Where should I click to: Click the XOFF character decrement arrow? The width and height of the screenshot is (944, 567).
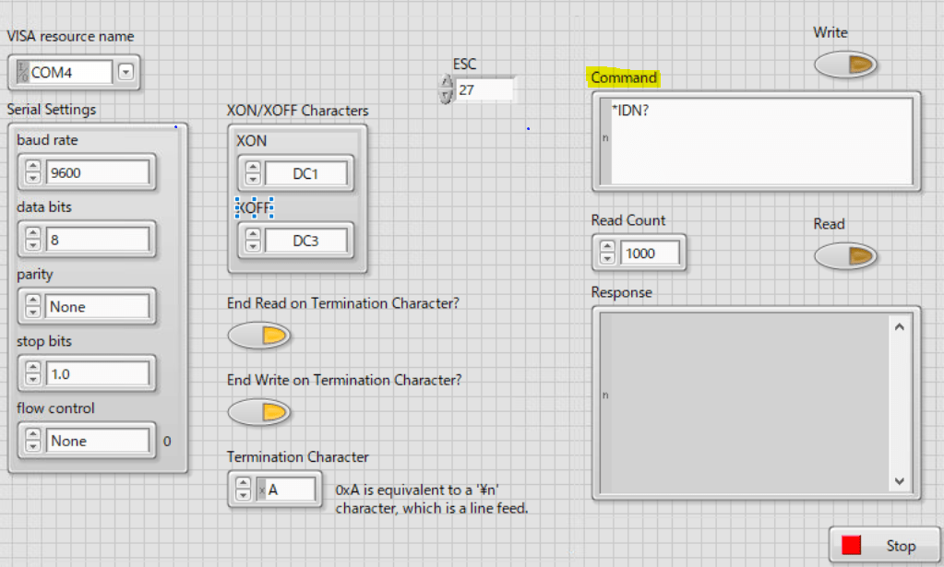[x=251, y=244]
